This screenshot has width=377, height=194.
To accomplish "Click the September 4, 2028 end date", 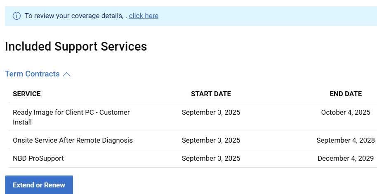I will (346, 140).
